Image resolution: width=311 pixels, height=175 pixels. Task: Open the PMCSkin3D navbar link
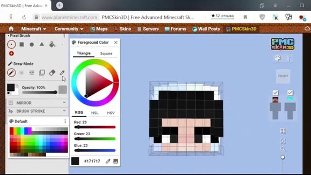pos(242,29)
